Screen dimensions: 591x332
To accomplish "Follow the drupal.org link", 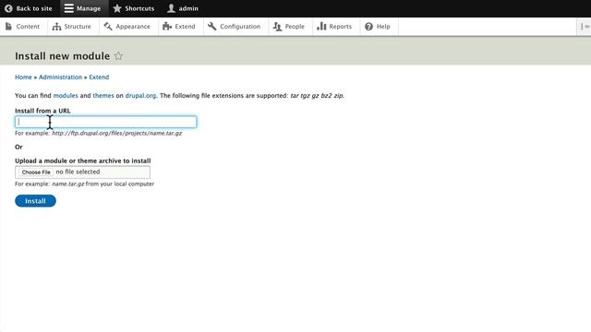I will 140,96.
